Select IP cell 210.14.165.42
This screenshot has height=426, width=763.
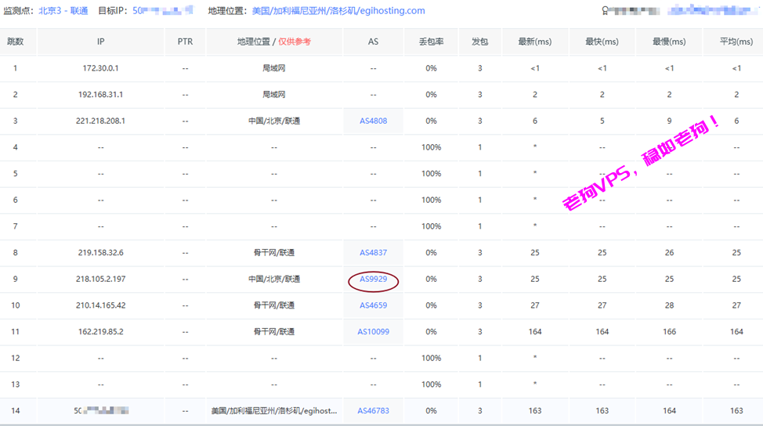[101, 305]
